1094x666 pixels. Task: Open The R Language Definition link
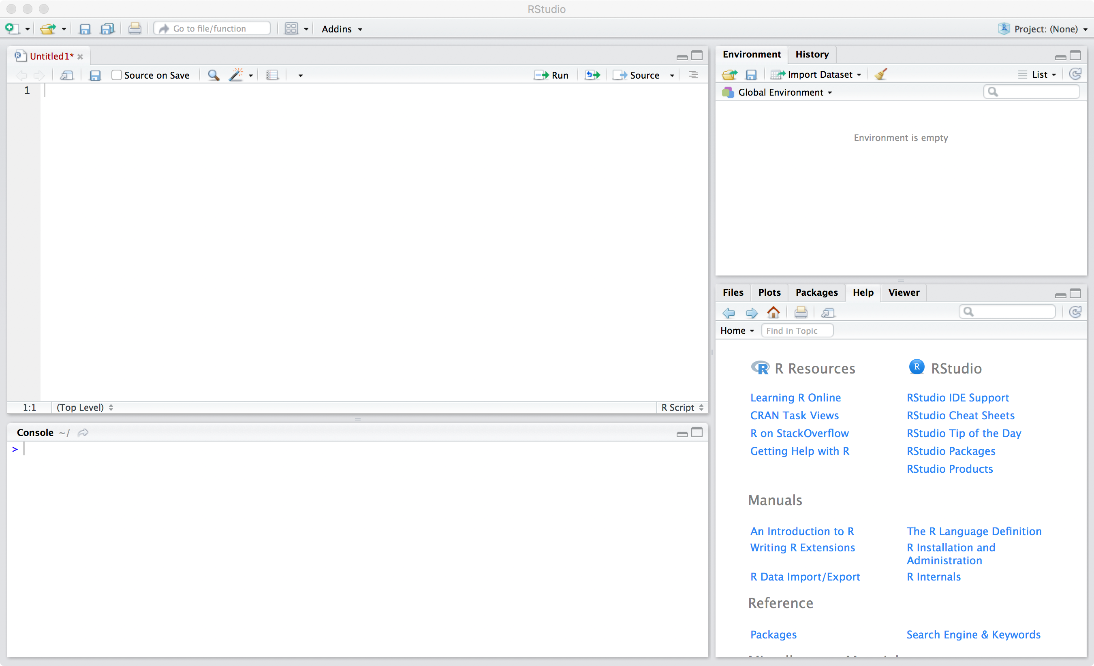[x=974, y=531]
